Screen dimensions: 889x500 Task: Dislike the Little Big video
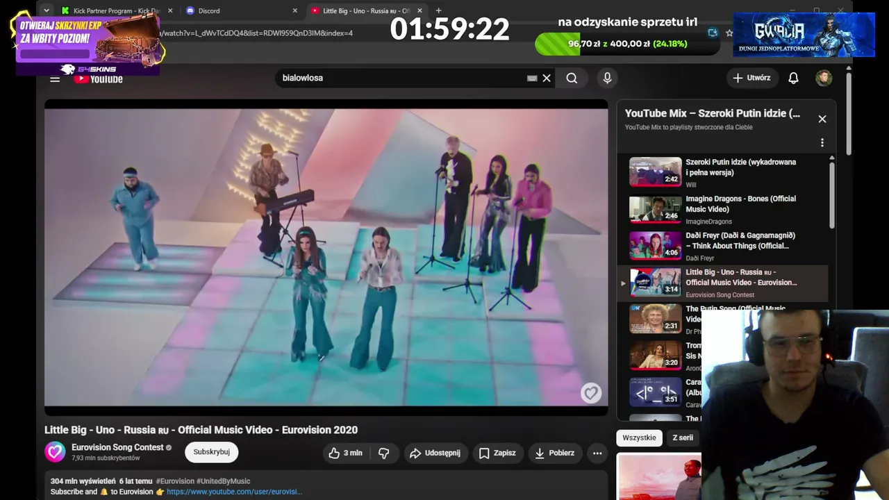tap(383, 453)
